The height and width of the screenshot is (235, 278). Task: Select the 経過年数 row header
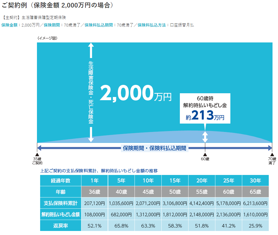[x=60, y=181]
